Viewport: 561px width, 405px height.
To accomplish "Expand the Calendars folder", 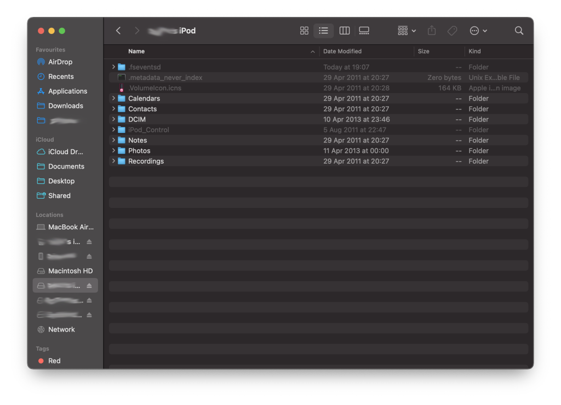I will pyautogui.click(x=113, y=99).
